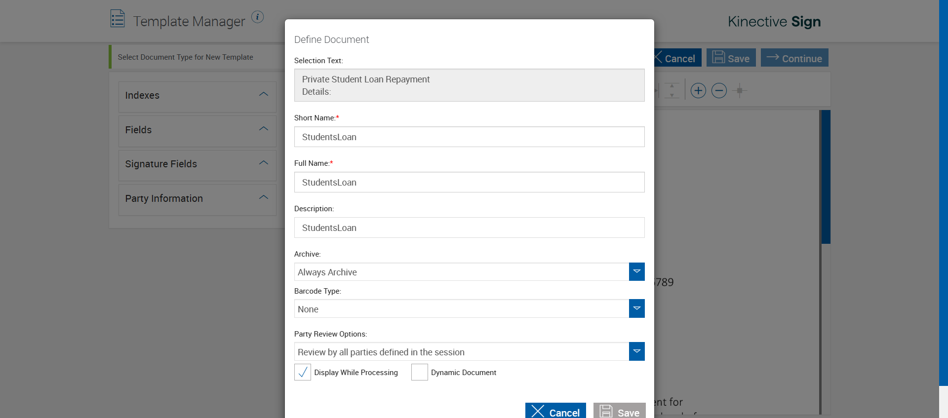This screenshot has width=948, height=418.
Task: Click the toolbar Save floppy button
Action: [731, 58]
